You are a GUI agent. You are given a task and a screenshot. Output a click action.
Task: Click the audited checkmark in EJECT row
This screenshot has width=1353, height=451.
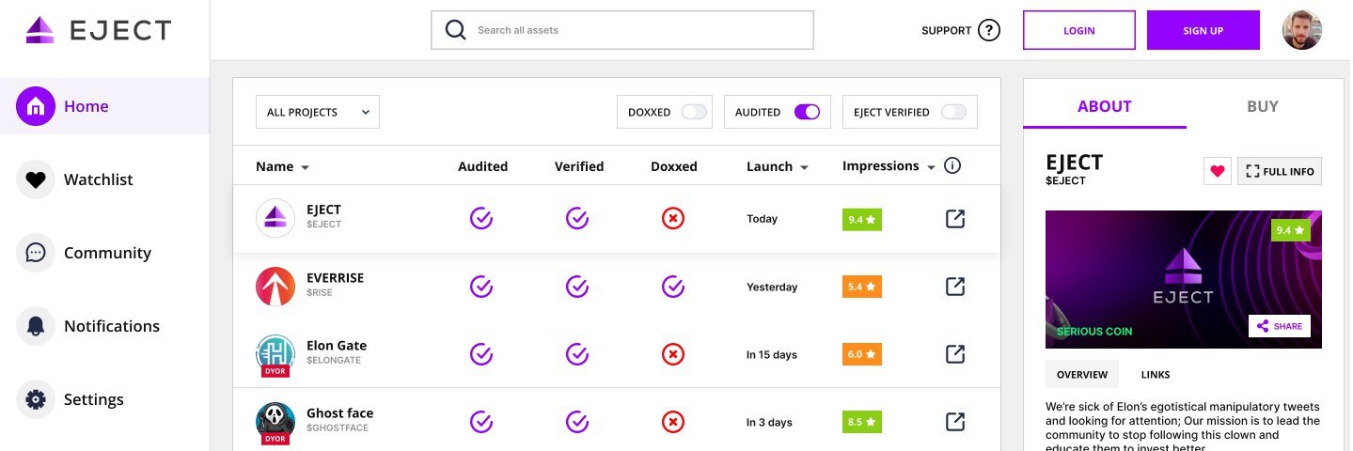(481, 219)
